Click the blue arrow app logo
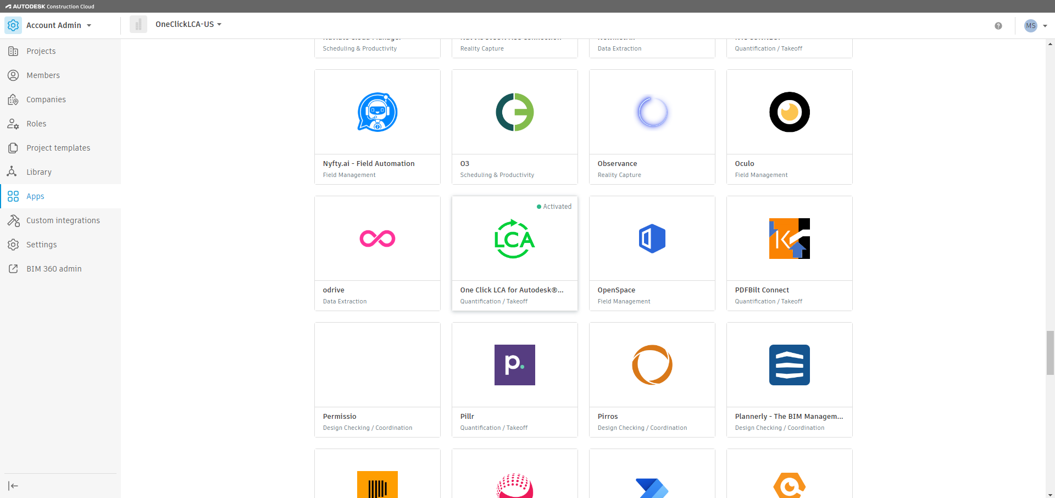 (652, 488)
